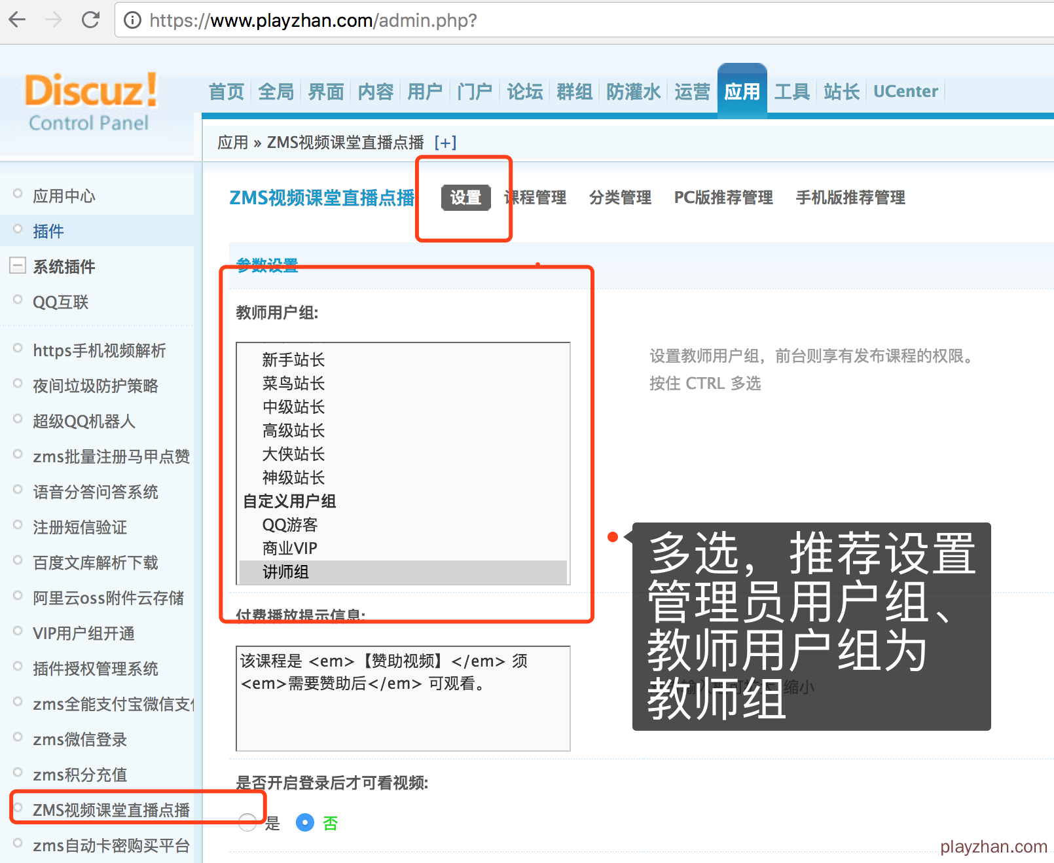Go to UCenter in top navigation
This screenshot has height=863, width=1054.
pyautogui.click(x=905, y=92)
